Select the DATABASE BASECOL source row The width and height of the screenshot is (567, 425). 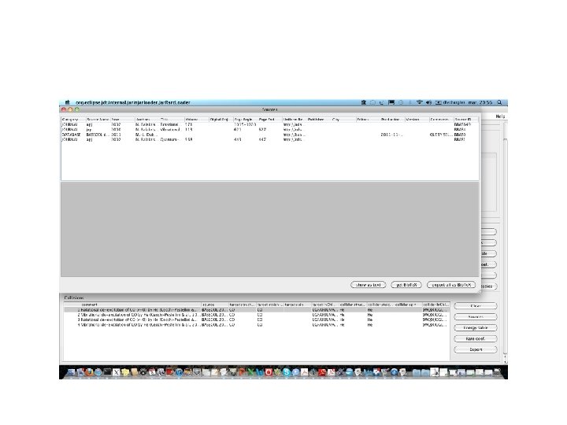pyautogui.click(x=270, y=135)
